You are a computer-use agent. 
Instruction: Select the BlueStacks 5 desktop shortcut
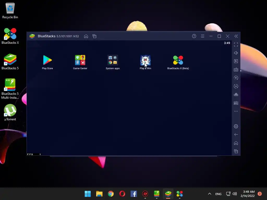[x=10, y=61]
